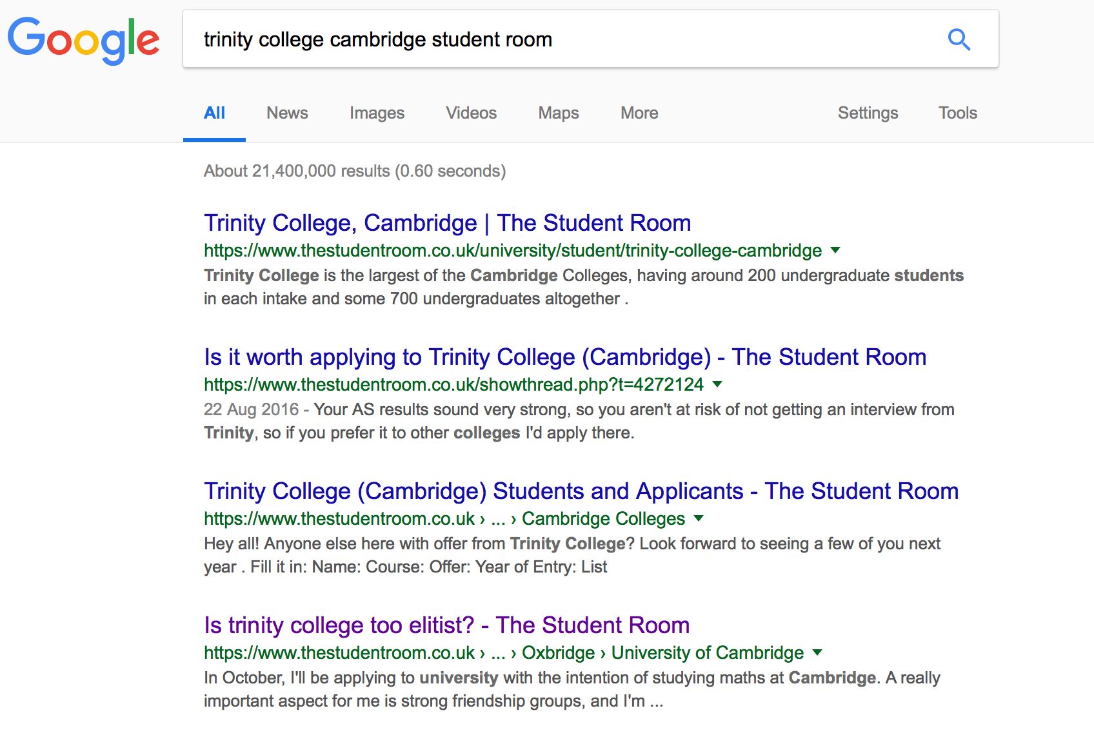Expand dropdown arrow beside showthread.php?t=4272124 URL
Image resolution: width=1094 pixels, height=735 pixels.
pyautogui.click(x=717, y=384)
